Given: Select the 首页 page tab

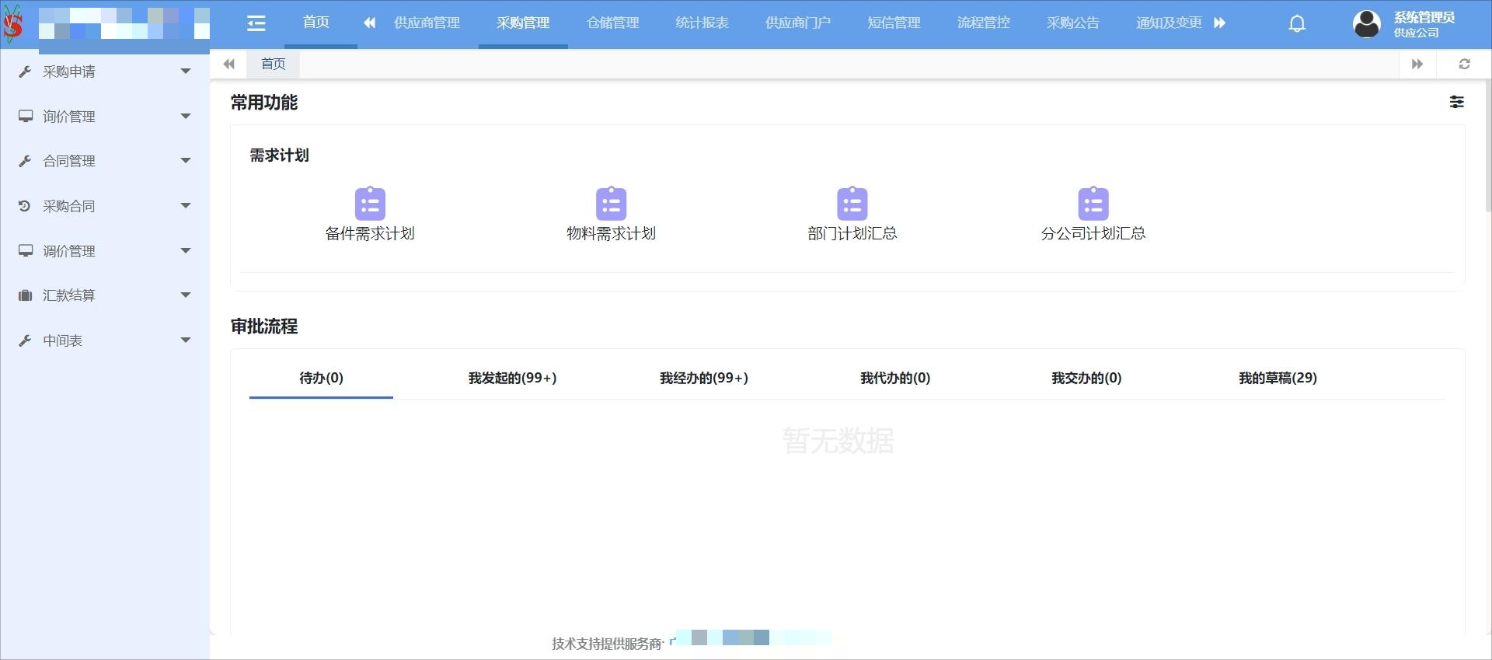Looking at the screenshot, I should 274,64.
